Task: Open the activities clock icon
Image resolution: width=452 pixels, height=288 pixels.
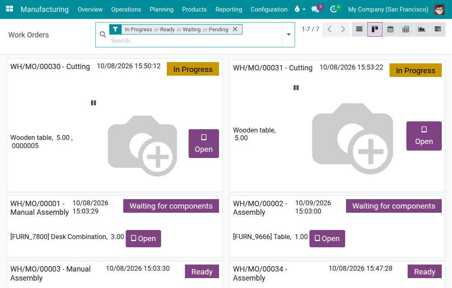Action: [x=334, y=9]
